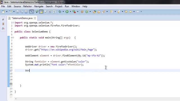The height and width of the screenshot is (101, 180).
Task: Open the Search menu
Action: click(x=49, y=6)
